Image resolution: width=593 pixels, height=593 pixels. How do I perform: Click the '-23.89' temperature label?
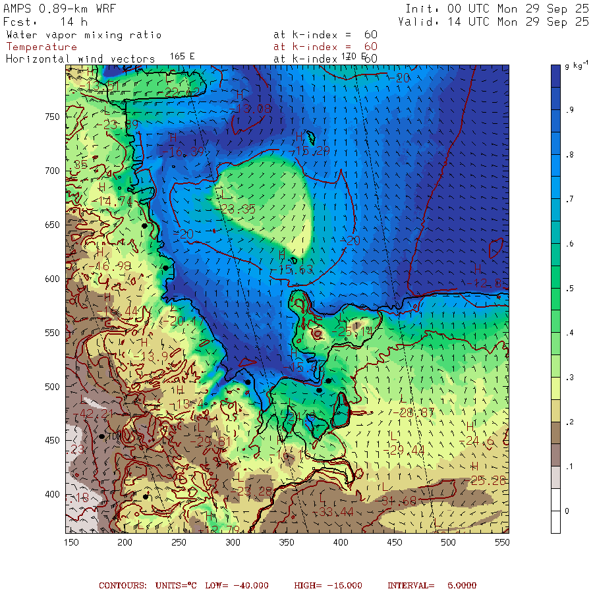click(x=116, y=125)
